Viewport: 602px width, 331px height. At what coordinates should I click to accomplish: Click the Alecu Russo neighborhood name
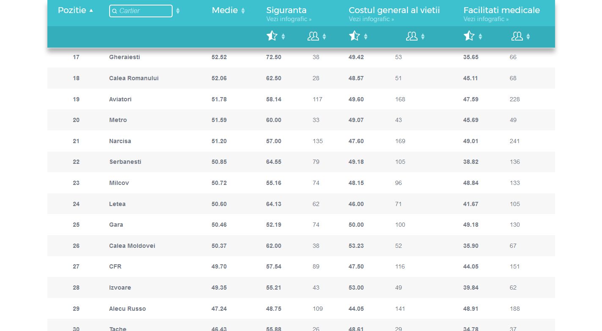pyautogui.click(x=127, y=309)
